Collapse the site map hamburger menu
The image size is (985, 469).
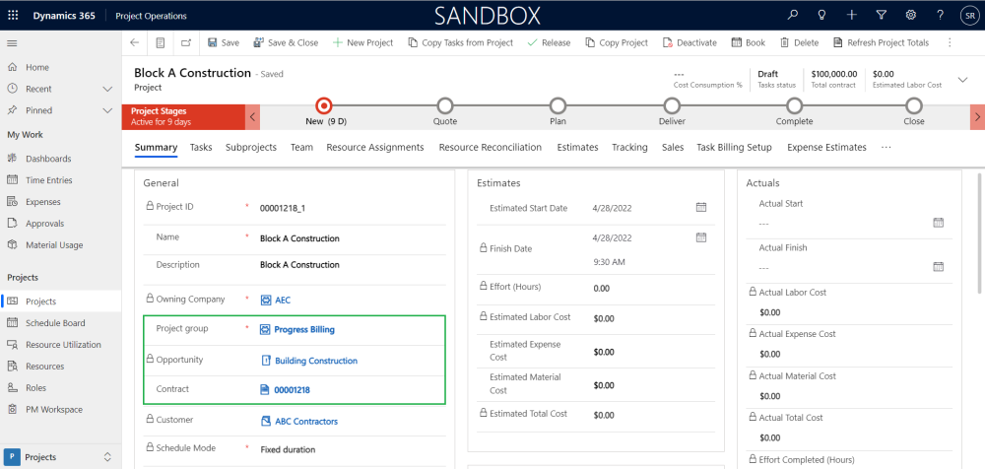point(12,42)
